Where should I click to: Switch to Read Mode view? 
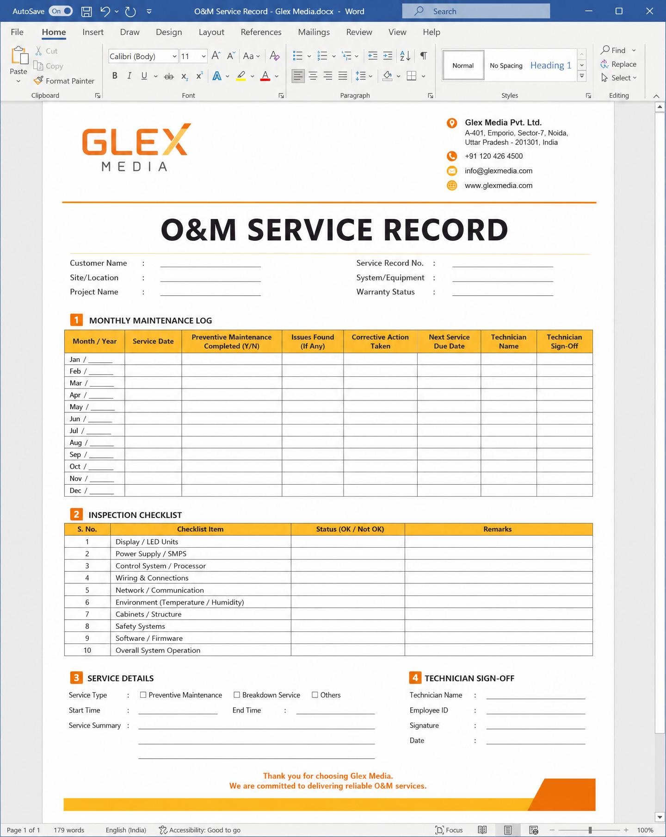point(482,830)
